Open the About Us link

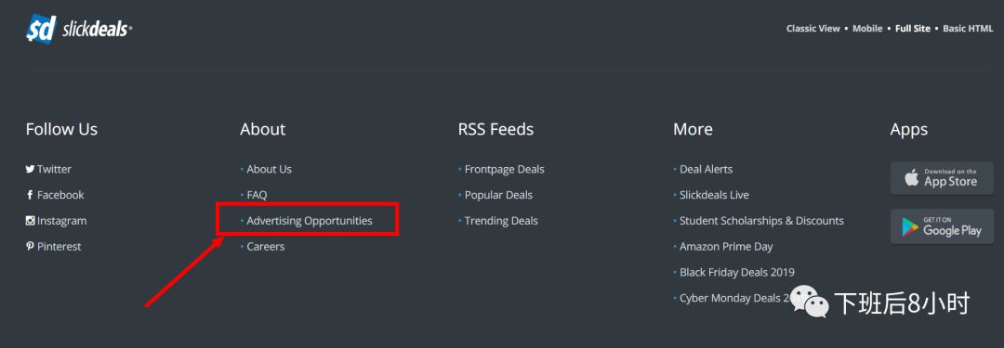[269, 170]
